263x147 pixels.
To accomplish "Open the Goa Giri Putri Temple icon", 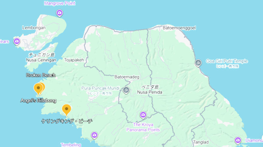I will tap(198, 63).
